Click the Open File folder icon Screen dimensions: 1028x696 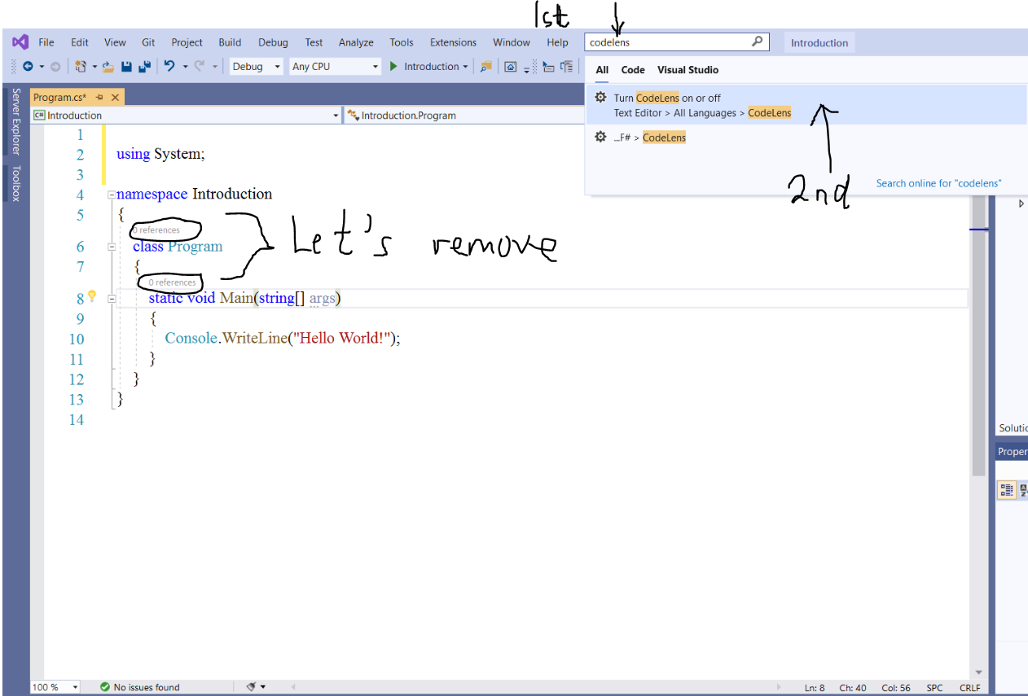[108, 67]
